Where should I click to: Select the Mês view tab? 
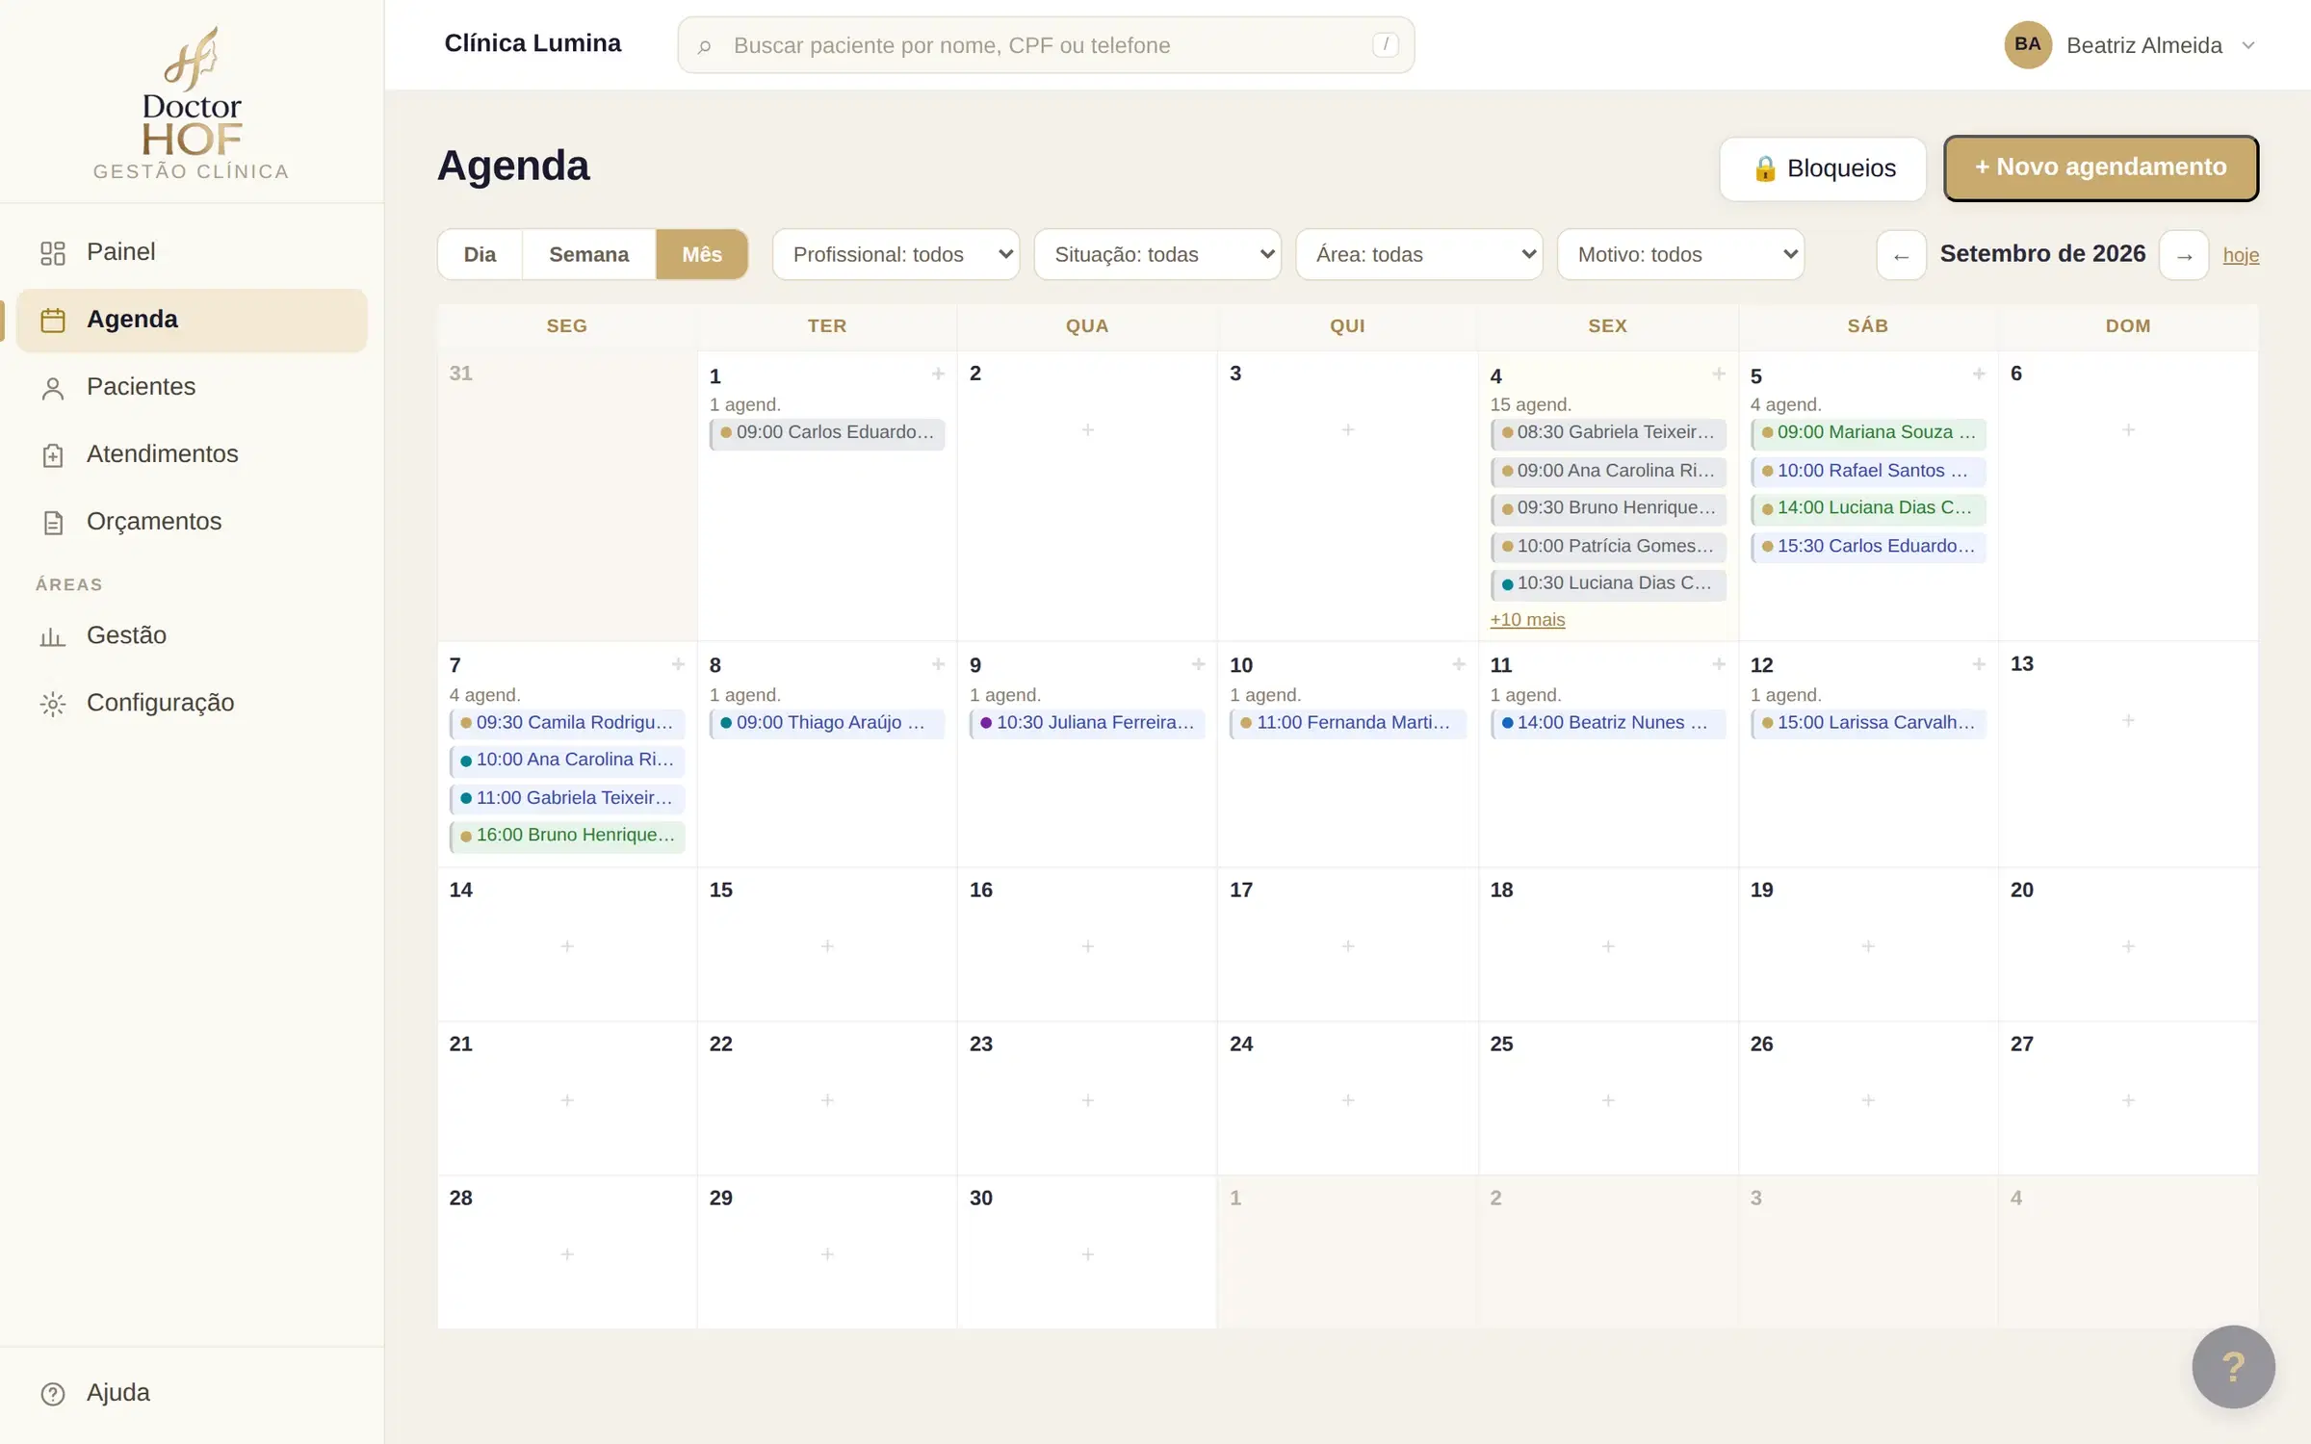click(702, 255)
